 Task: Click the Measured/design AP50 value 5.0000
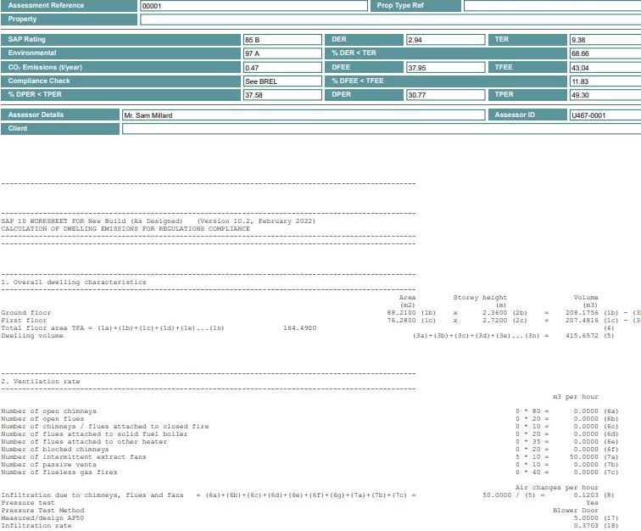586,518
